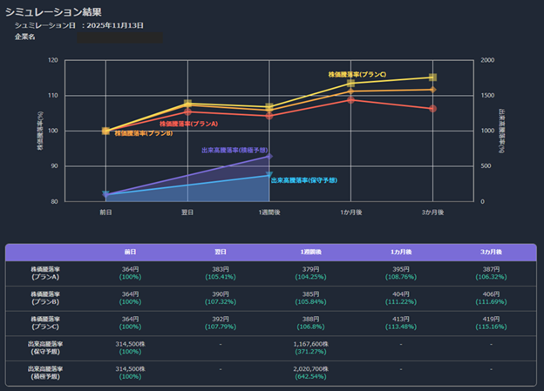
Task: Select the 出来高騰落率(保守予想) chart label
Action: (304, 181)
